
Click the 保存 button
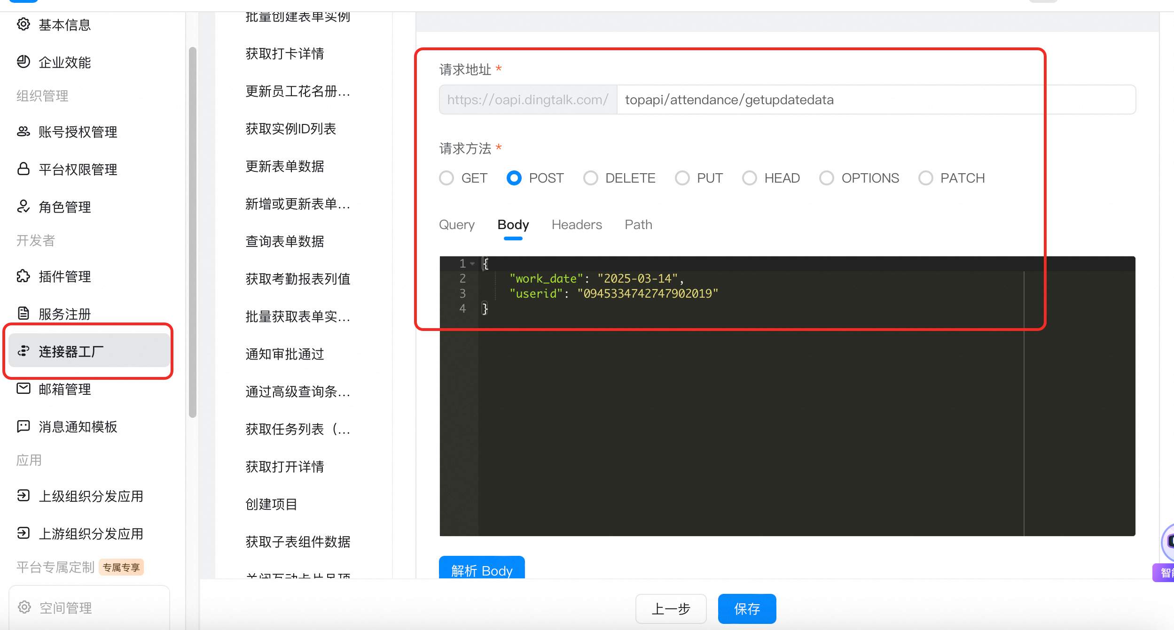(747, 609)
